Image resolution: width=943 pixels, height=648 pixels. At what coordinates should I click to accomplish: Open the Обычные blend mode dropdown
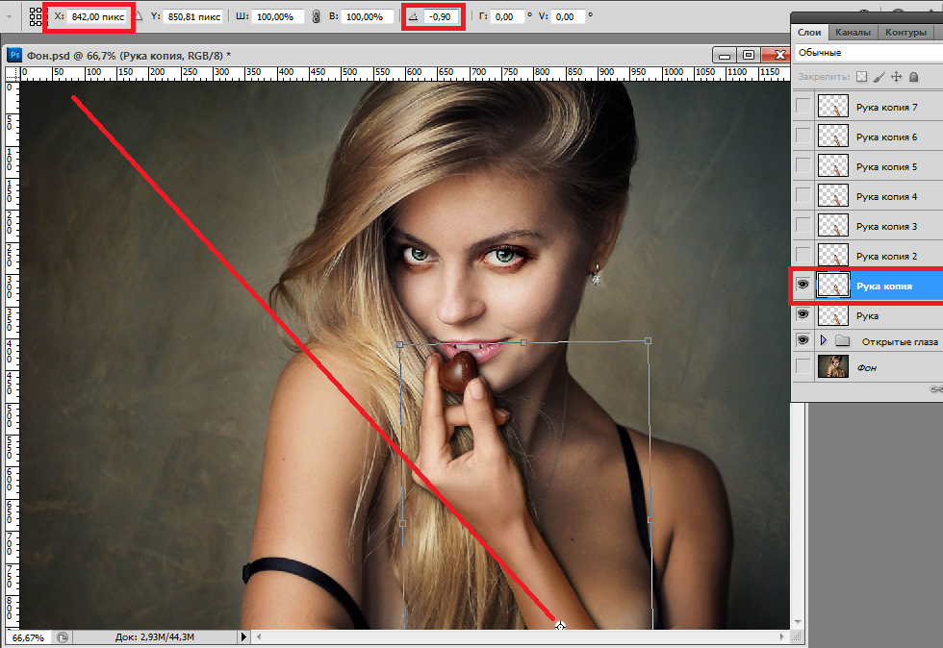[x=868, y=52]
